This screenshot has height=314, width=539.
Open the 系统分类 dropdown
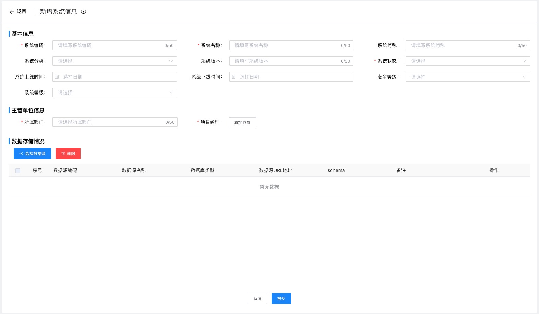[115, 61]
